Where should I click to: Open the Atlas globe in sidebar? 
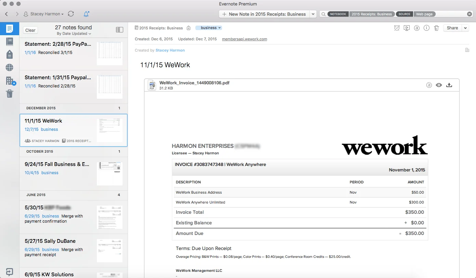pos(10,67)
